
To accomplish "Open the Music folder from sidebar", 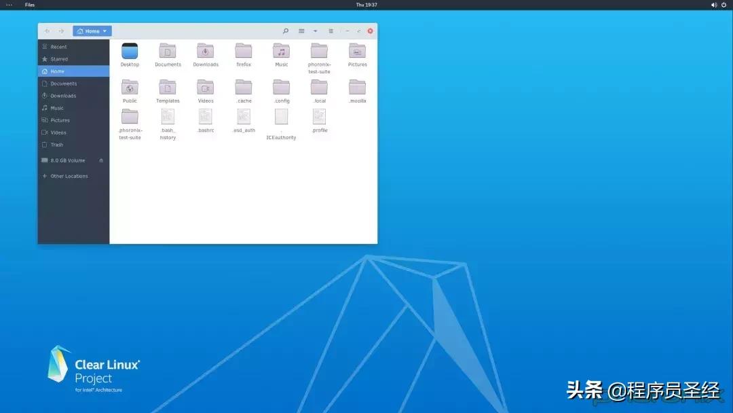I will (x=57, y=107).
